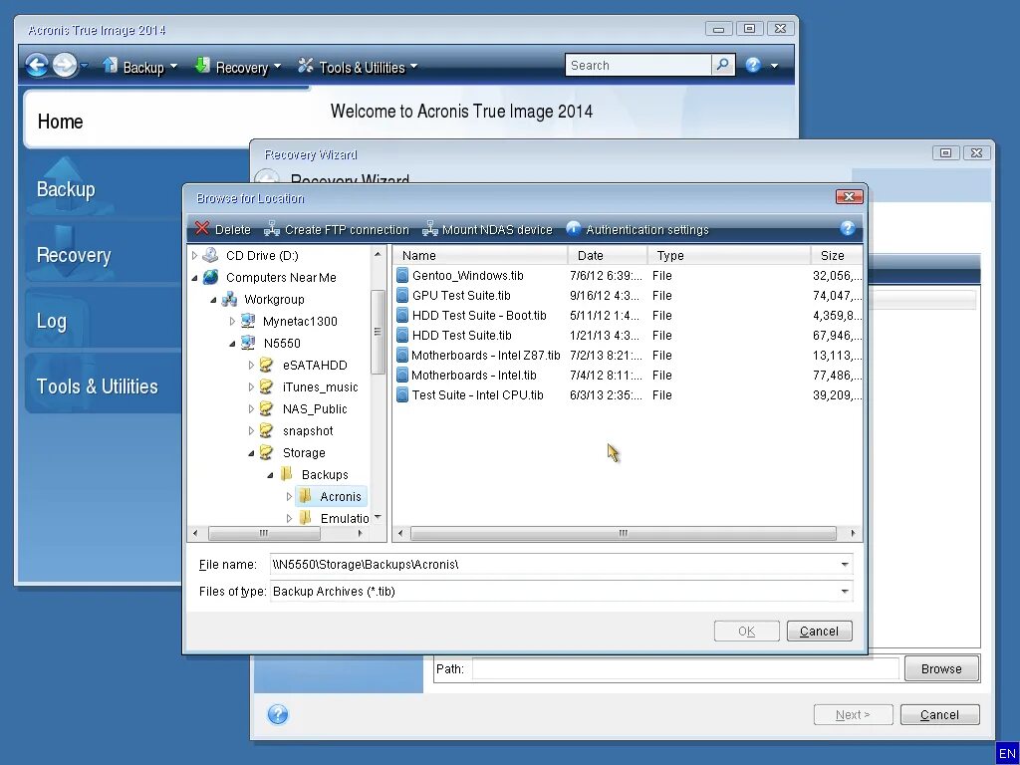This screenshot has height=765, width=1020.
Task: Focus the Search input field
Action: 638,65
